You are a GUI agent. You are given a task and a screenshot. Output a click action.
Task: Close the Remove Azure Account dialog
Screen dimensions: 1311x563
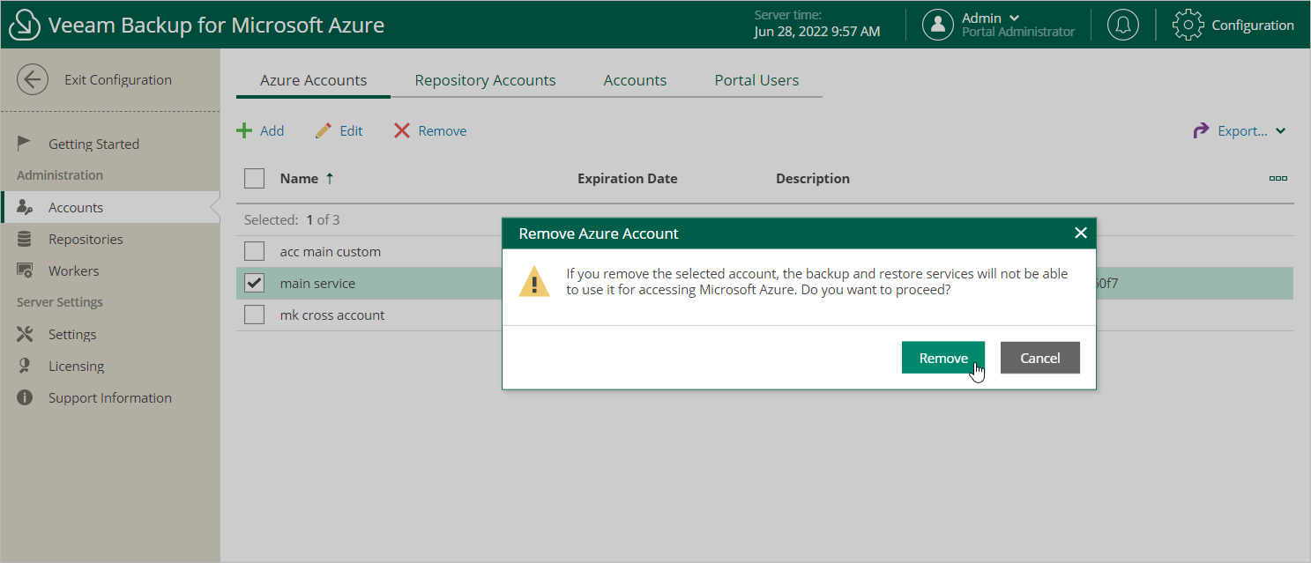point(1081,233)
